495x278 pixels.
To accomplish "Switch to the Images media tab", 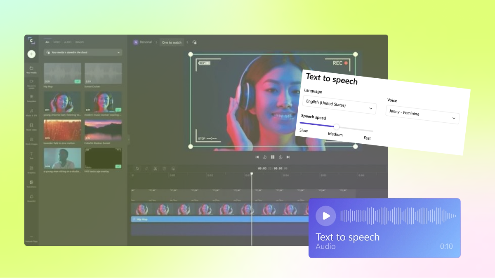I will pos(80,42).
